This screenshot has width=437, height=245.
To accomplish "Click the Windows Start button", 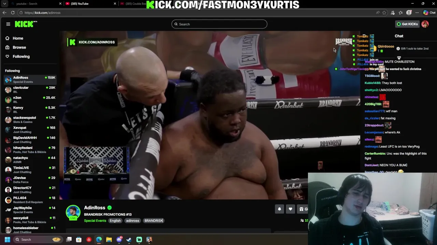I will point(7,240).
